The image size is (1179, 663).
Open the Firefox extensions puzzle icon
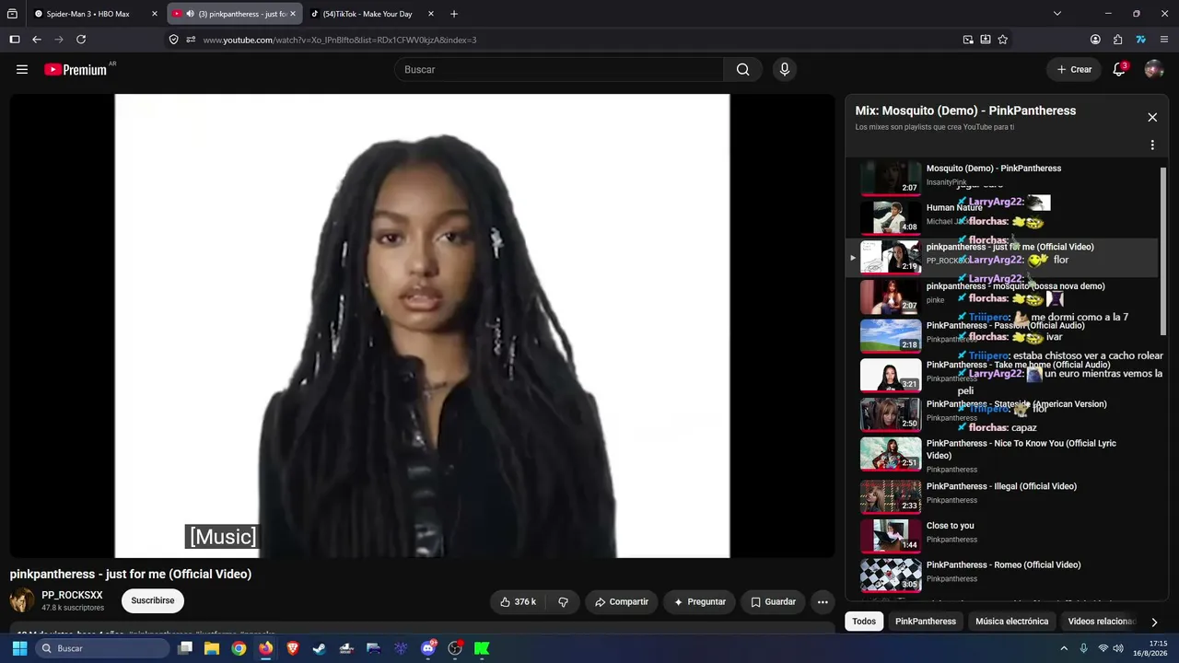point(1117,40)
